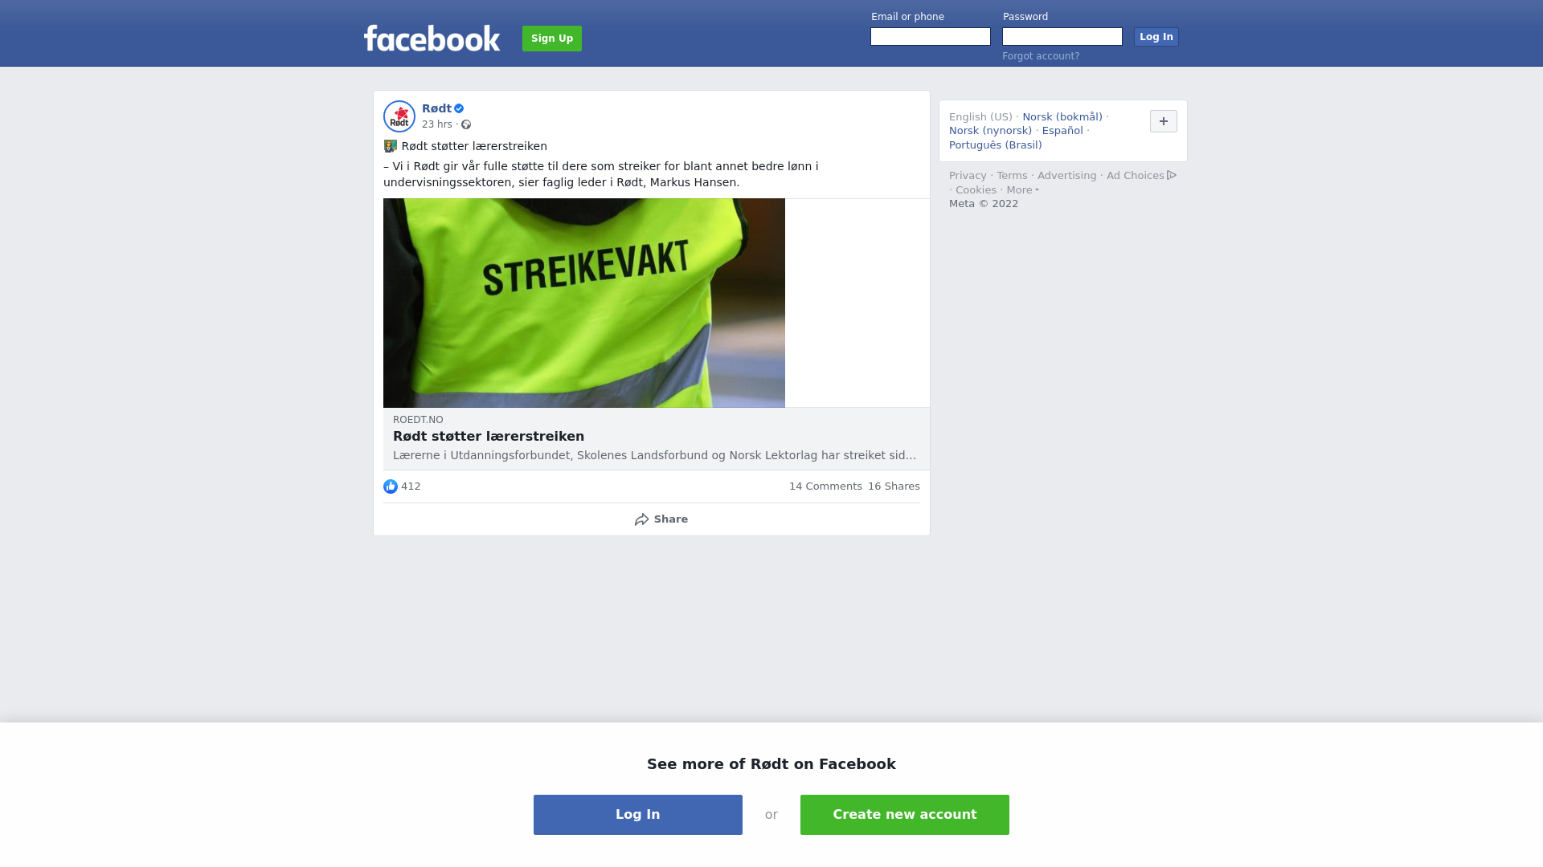Focus the Email or phone field
The image size is (1543, 867).
click(931, 37)
